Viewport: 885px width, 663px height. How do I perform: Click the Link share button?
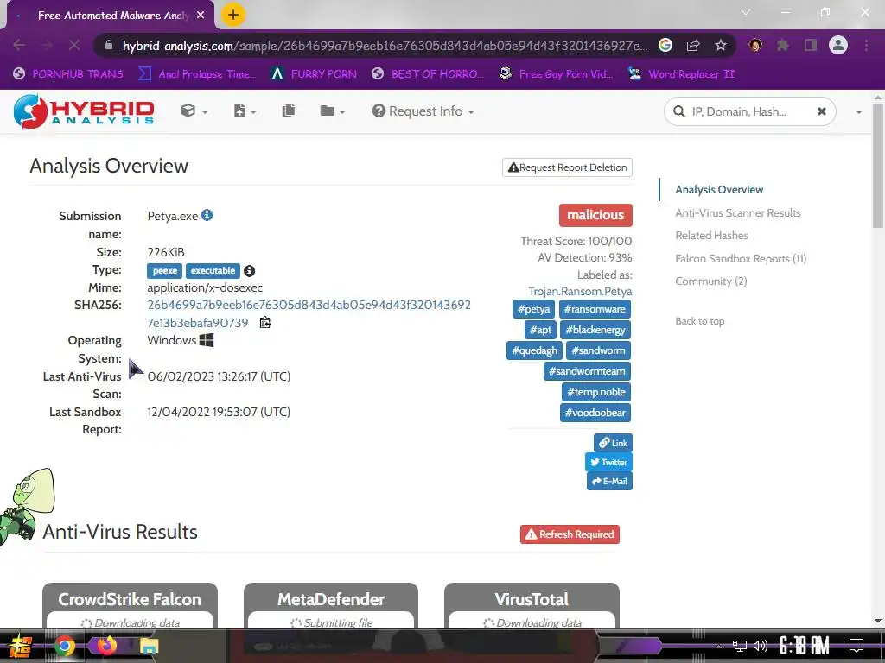[613, 443]
